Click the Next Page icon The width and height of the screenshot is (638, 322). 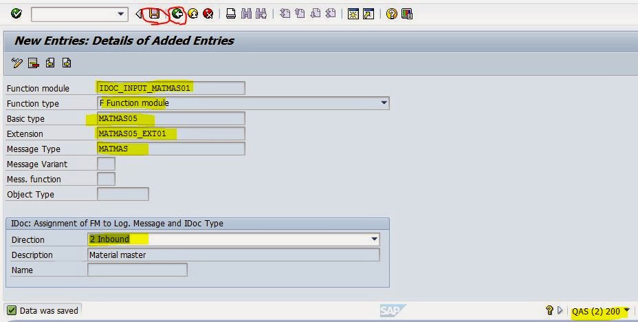(x=316, y=14)
